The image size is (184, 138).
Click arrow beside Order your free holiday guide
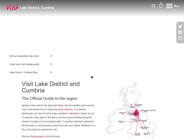[x=51, y=64]
